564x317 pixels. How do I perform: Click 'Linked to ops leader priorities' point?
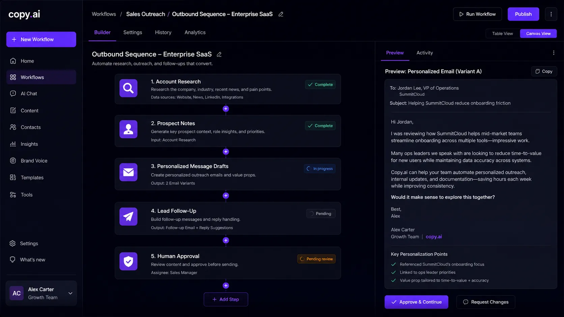(x=428, y=273)
